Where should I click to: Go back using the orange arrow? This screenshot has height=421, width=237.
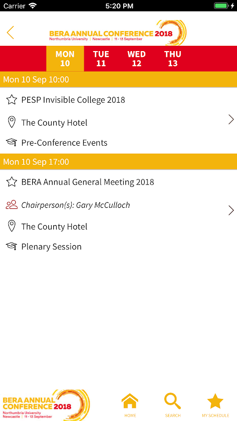click(x=10, y=33)
